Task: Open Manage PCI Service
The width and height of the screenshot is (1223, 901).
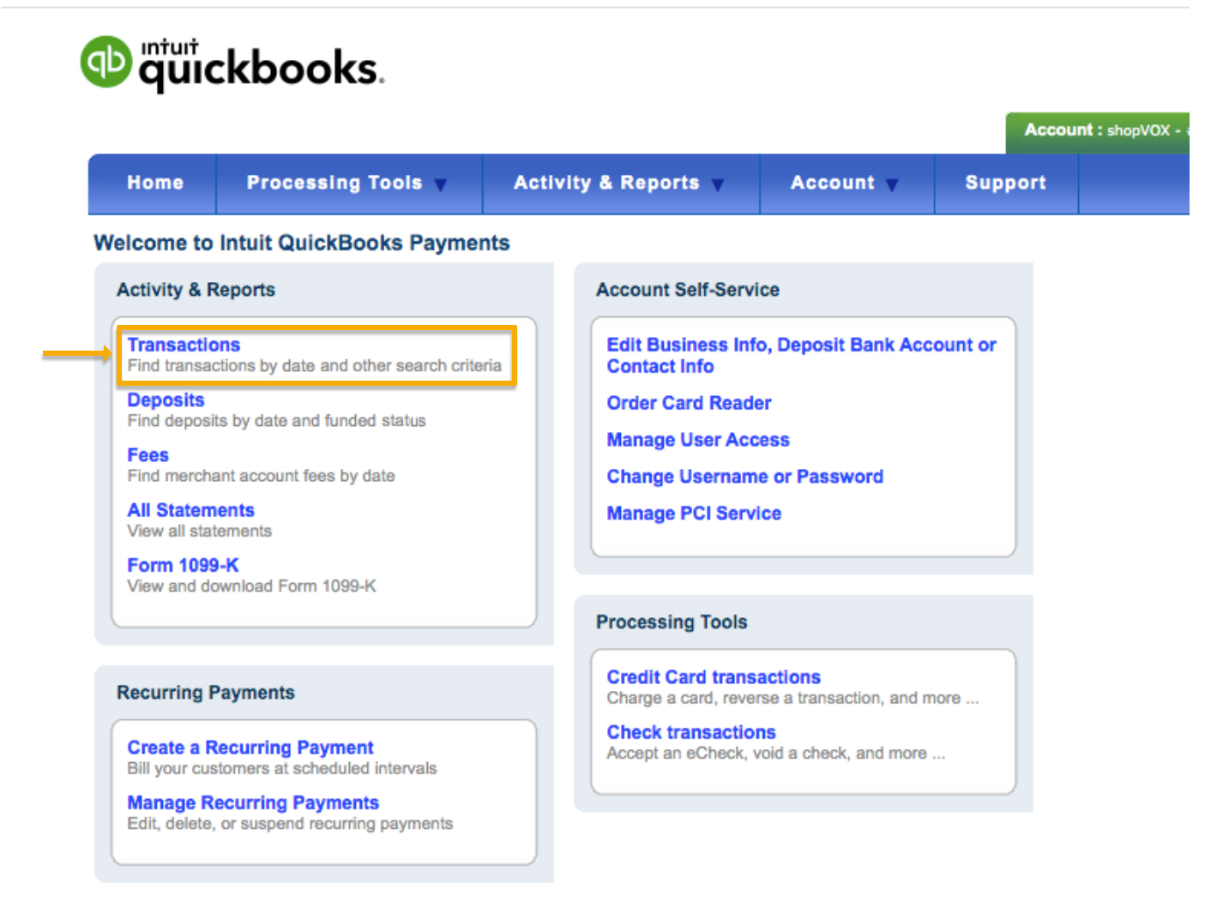Action: tap(694, 514)
